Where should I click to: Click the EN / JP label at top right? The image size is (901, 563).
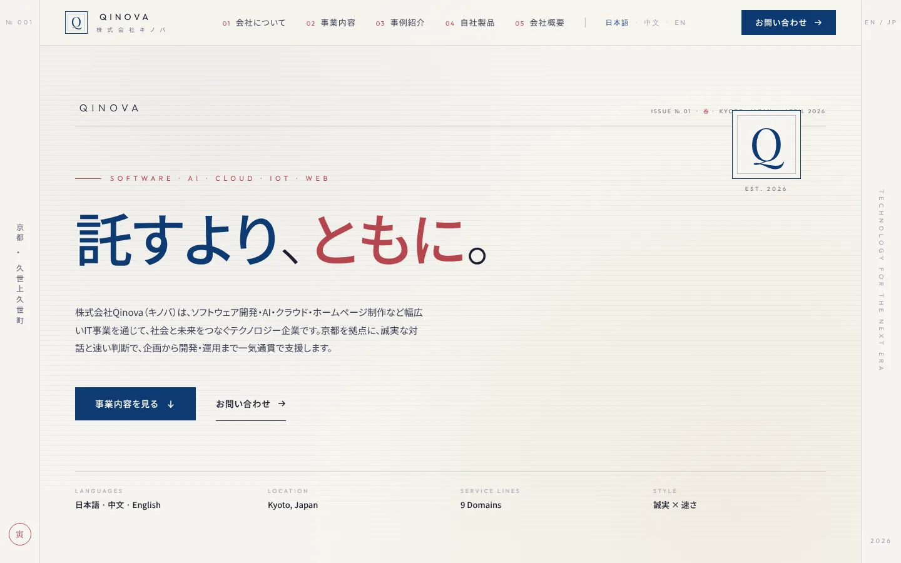point(880,23)
